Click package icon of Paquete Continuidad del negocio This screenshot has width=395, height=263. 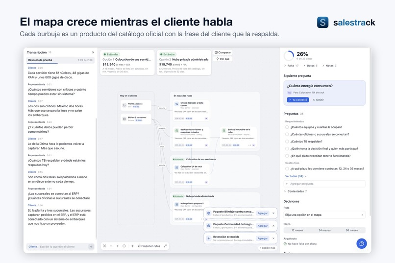coord(209,226)
